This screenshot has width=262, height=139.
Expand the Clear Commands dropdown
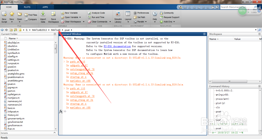(110, 22)
